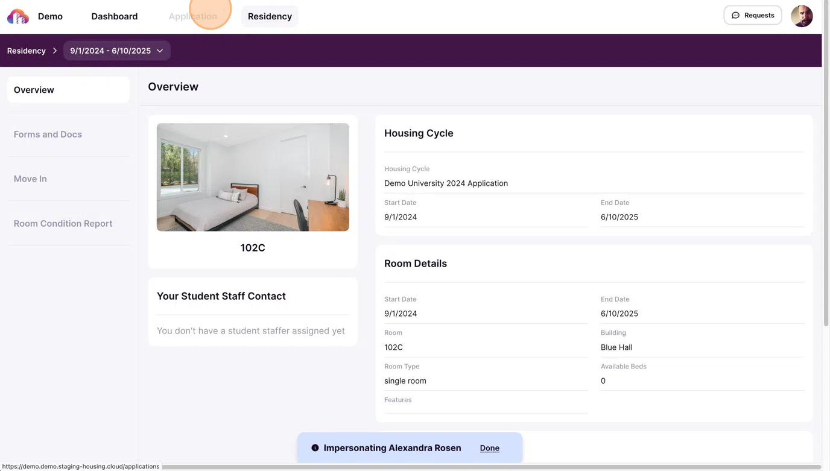Click the Blue Hall building value
Screen dimensions: 830x471
616,347
